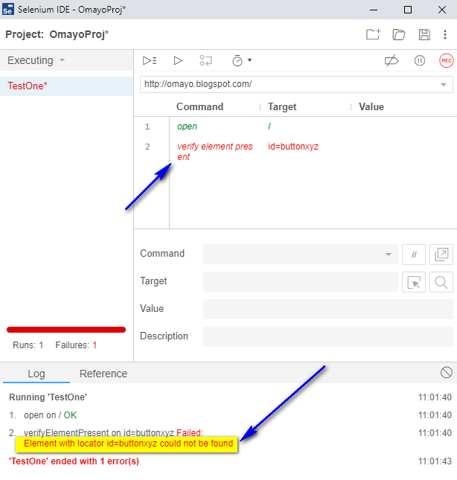Open new window configuration button
Screen dimensions: 457x480
441,255
